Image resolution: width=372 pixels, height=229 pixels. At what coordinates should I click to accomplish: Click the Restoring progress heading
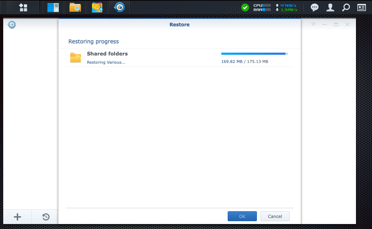tap(93, 42)
